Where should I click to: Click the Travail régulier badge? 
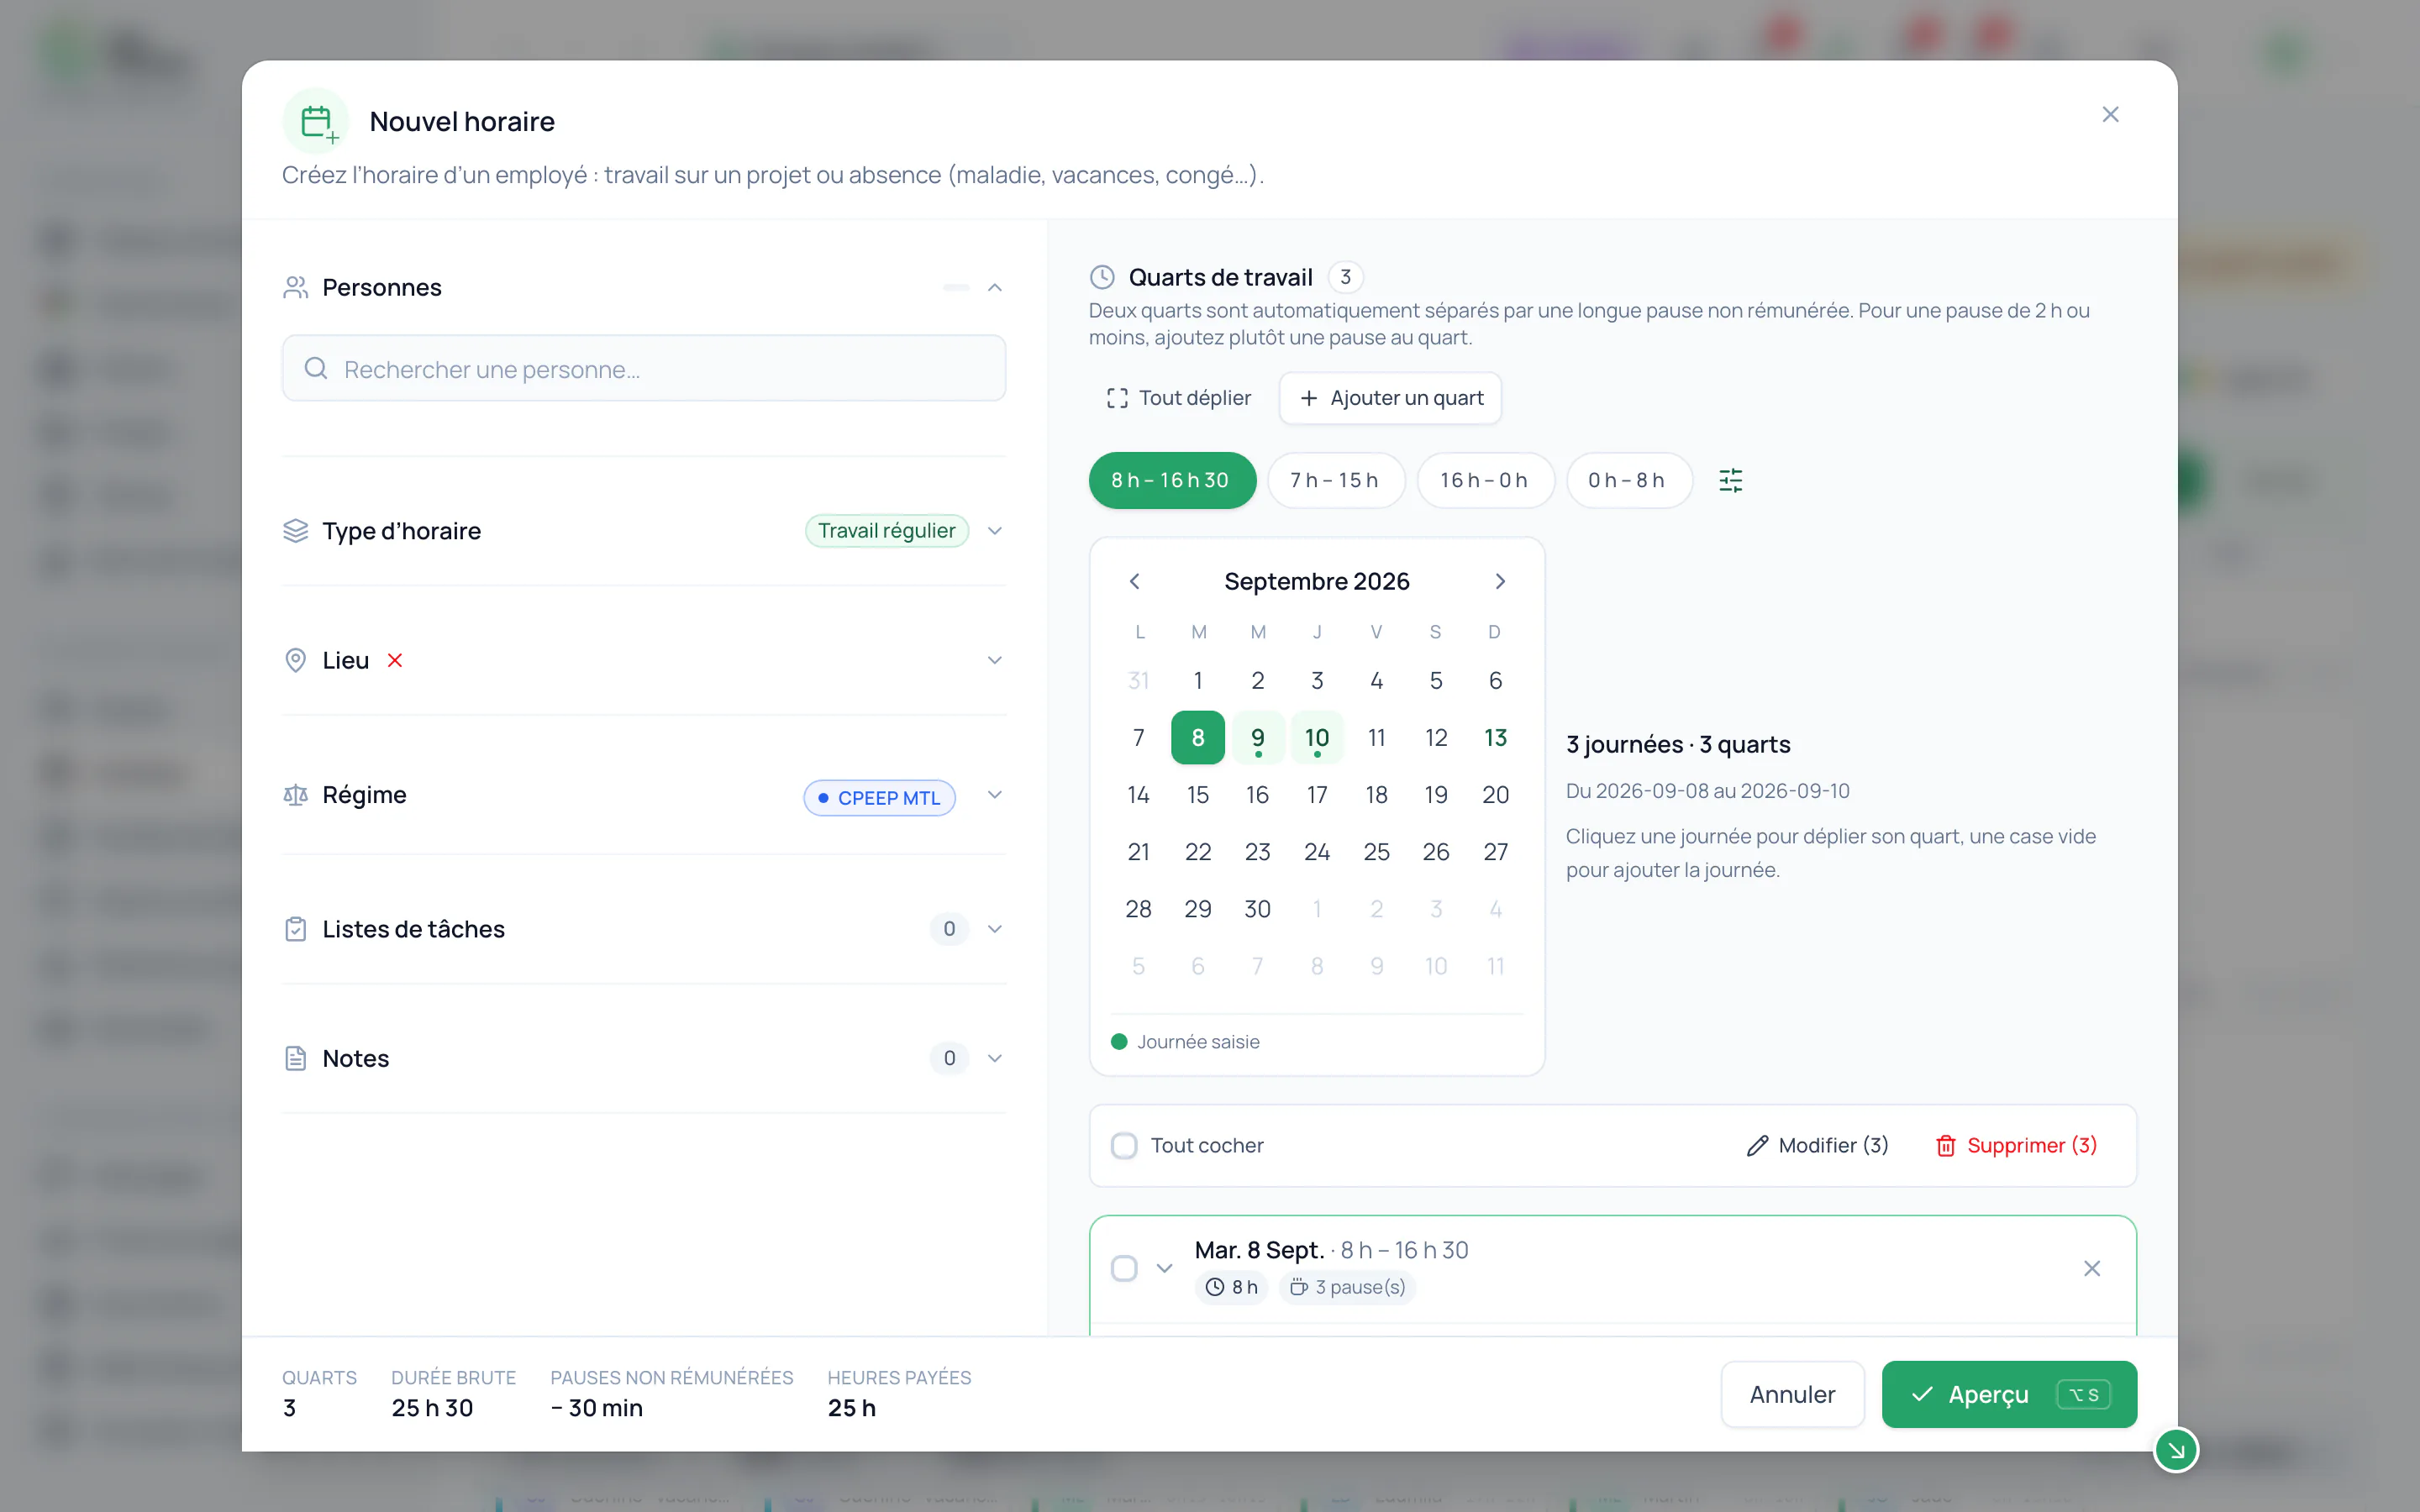(886, 531)
